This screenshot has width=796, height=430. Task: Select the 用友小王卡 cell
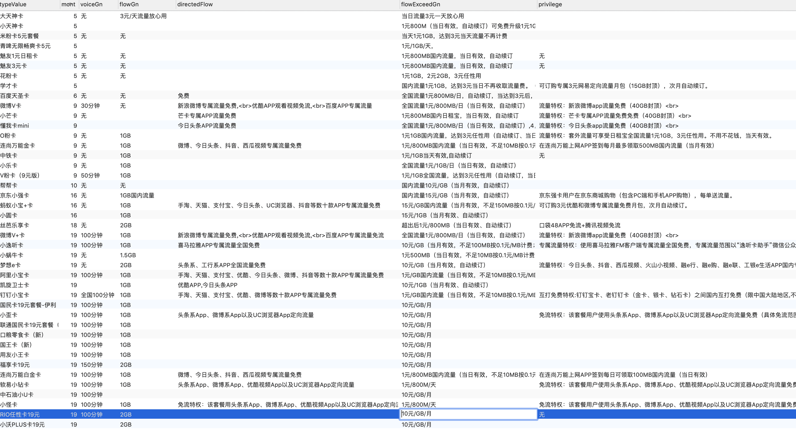(14, 355)
